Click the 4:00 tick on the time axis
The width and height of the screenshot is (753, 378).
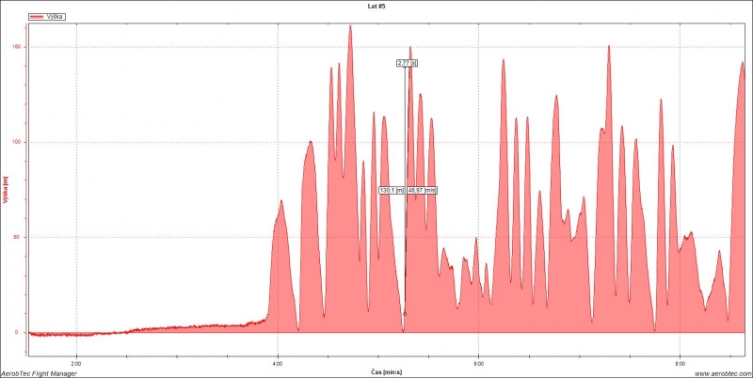click(x=277, y=363)
